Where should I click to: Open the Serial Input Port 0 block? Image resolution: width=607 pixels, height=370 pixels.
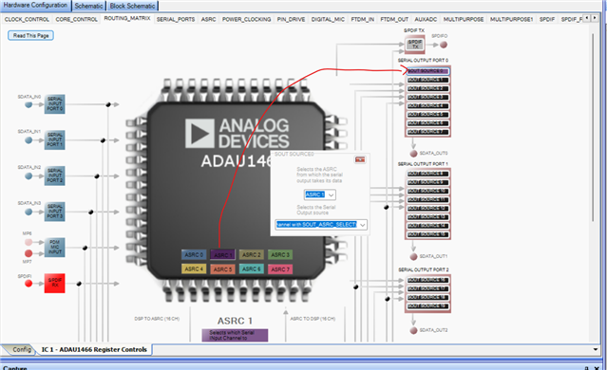[x=54, y=104]
